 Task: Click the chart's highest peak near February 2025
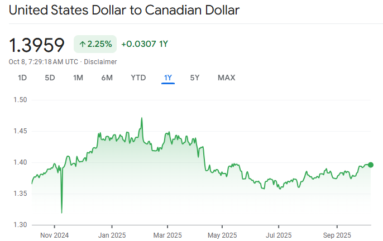pos(142,118)
